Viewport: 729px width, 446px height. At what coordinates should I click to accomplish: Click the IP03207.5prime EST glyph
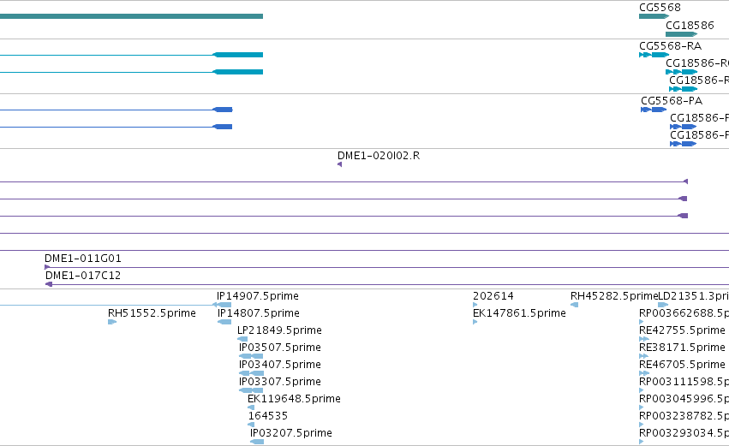(x=257, y=442)
